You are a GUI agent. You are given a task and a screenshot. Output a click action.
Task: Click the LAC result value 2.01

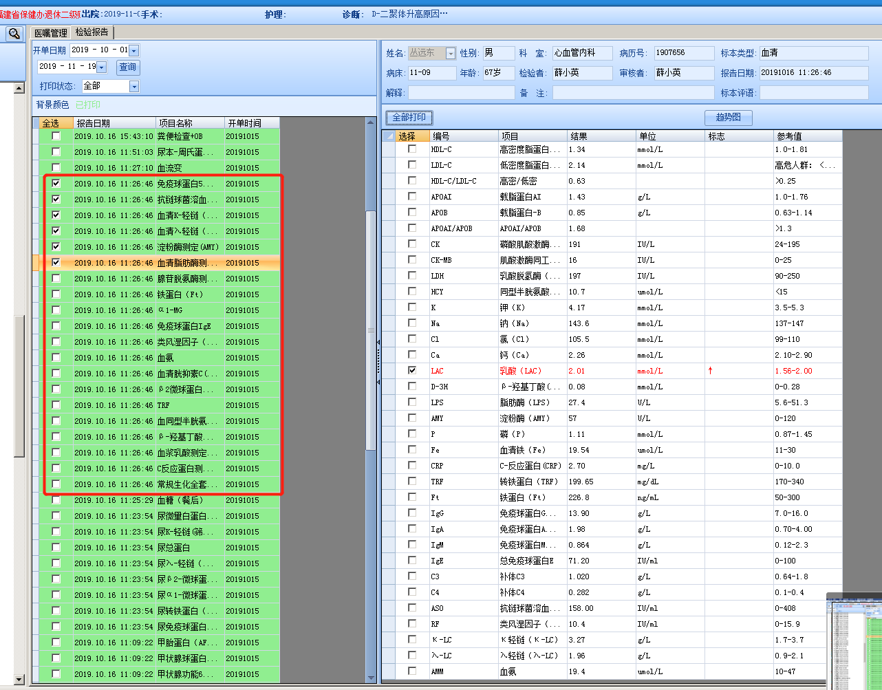(x=577, y=371)
